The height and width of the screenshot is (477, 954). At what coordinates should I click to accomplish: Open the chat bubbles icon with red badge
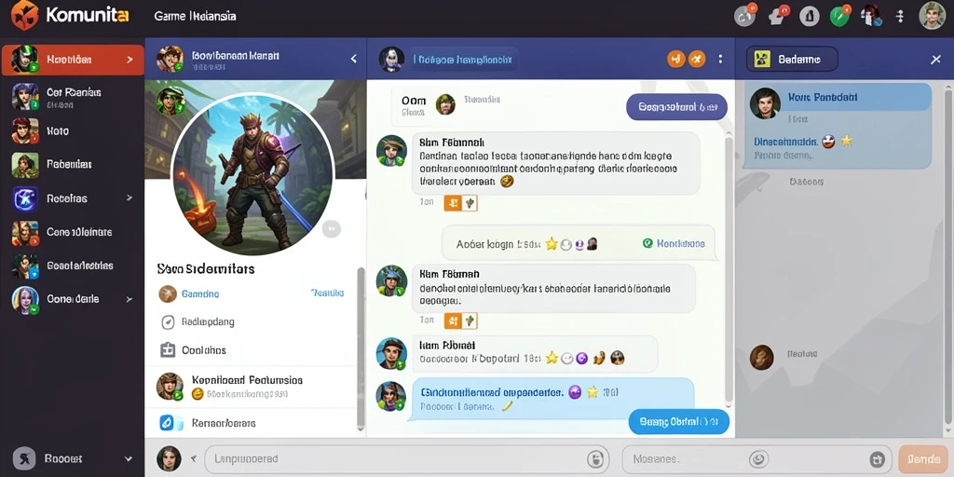(x=777, y=17)
